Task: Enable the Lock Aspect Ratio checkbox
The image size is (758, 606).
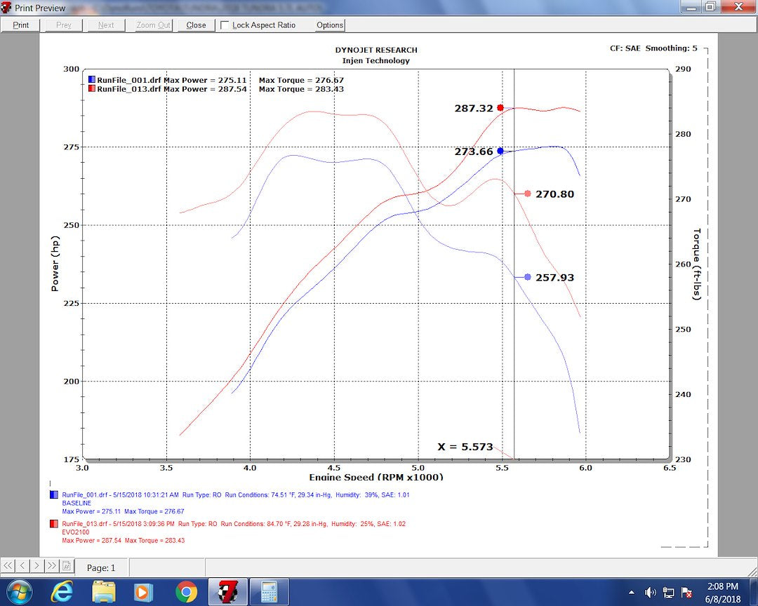Action: pos(225,25)
